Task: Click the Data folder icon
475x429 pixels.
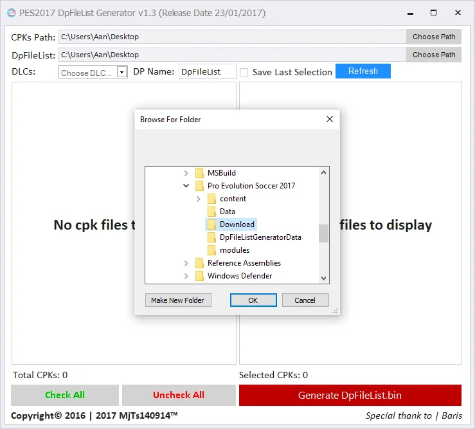Action: (211, 212)
